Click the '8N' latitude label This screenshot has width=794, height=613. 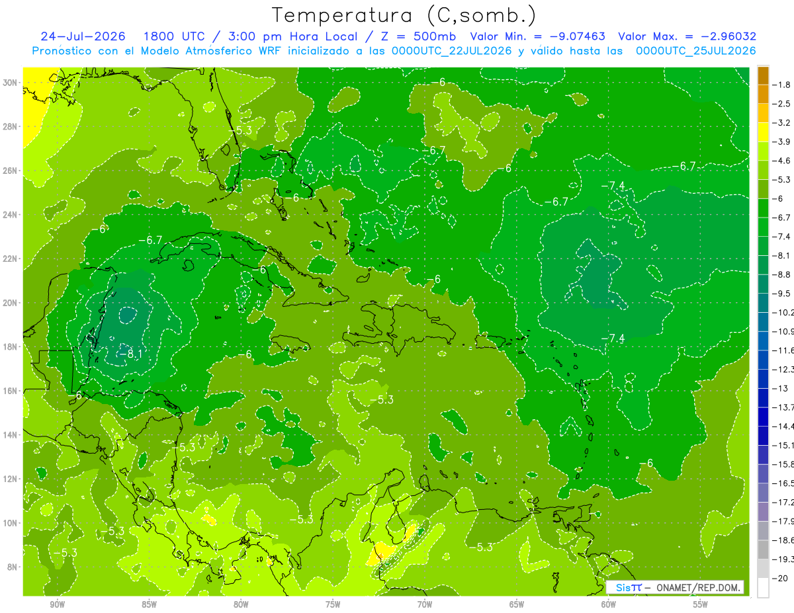point(13,567)
